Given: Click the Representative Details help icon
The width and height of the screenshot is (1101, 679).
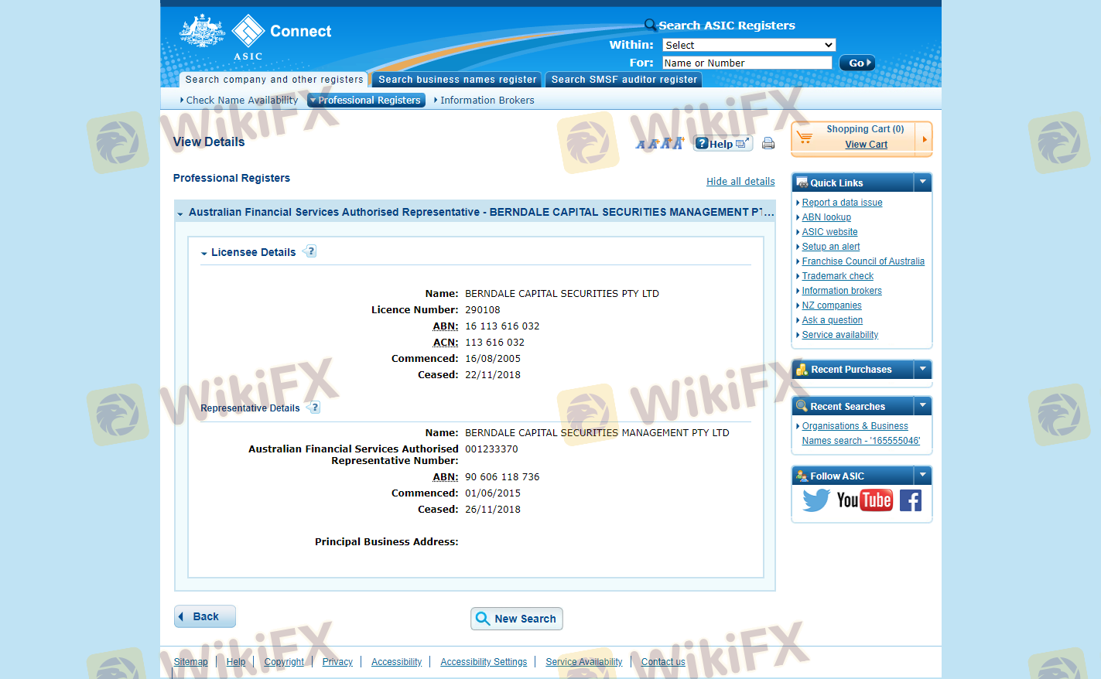Looking at the screenshot, I should tap(313, 408).
